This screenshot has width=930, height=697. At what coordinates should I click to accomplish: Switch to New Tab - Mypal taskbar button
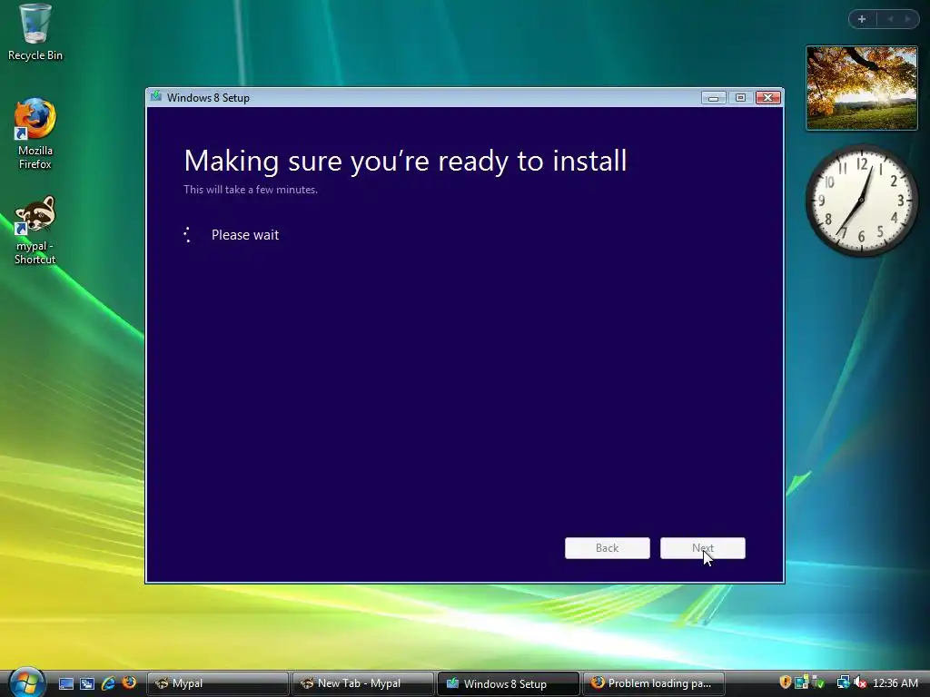[362, 683]
